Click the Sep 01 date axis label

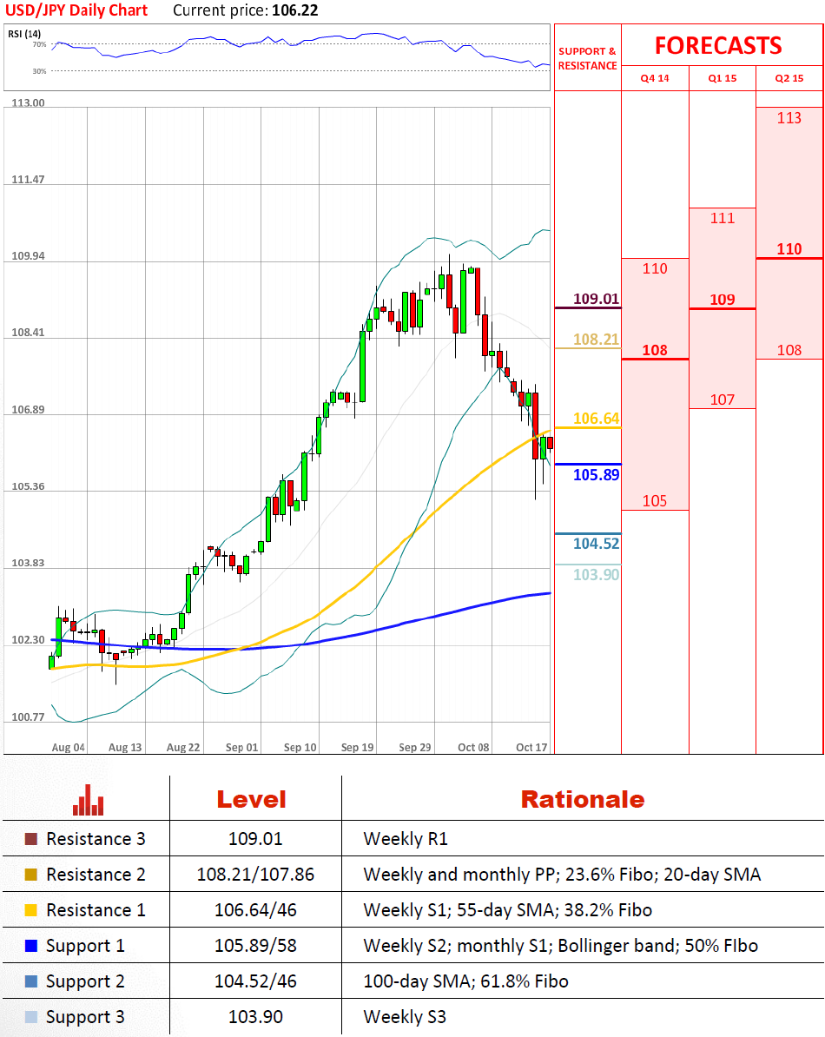(242, 747)
